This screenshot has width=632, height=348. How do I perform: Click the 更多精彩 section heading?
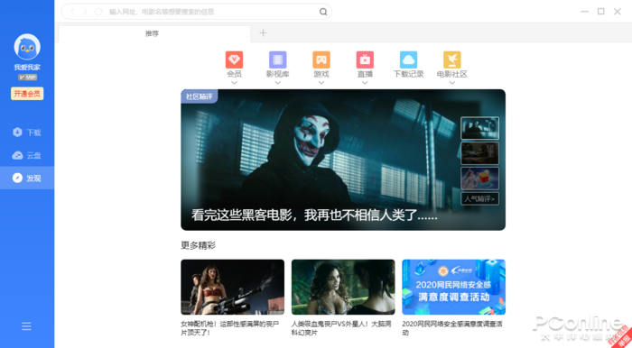click(x=199, y=245)
